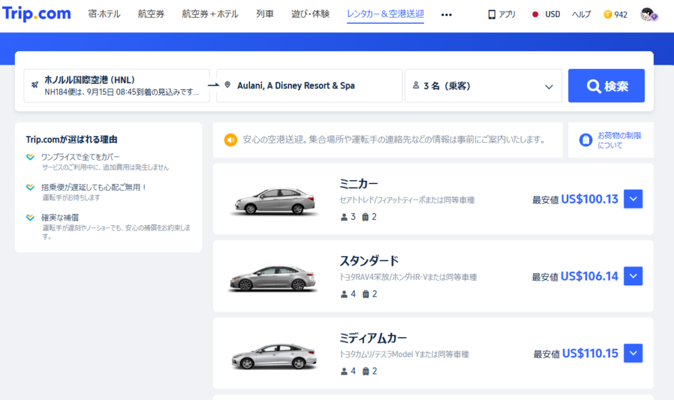Open the user profile avatar
674x400 pixels.
[x=648, y=15]
